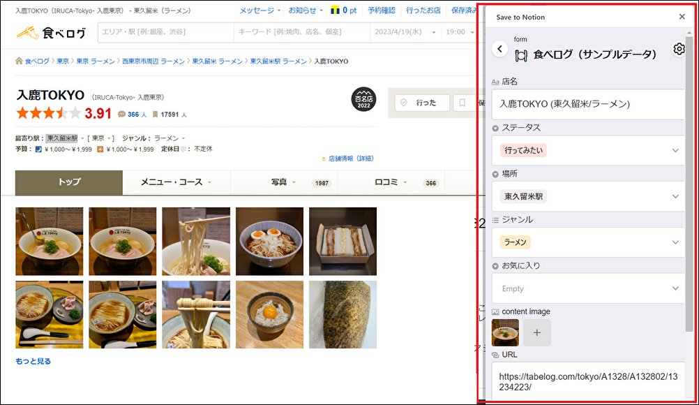Screen dimensions: 699x405
Task: Open the 百名店 2022 badge
Action: 363,99
